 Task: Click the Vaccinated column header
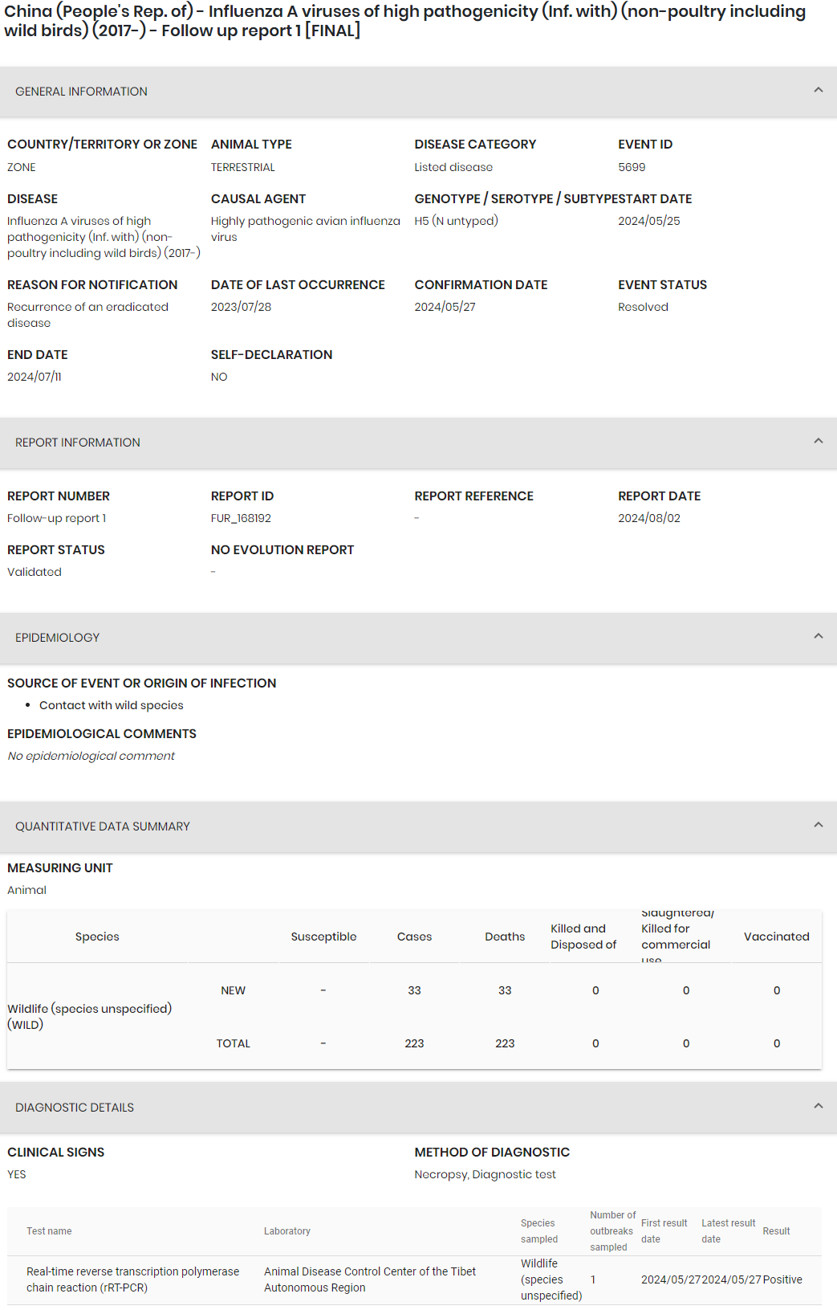tap(776, 937)
